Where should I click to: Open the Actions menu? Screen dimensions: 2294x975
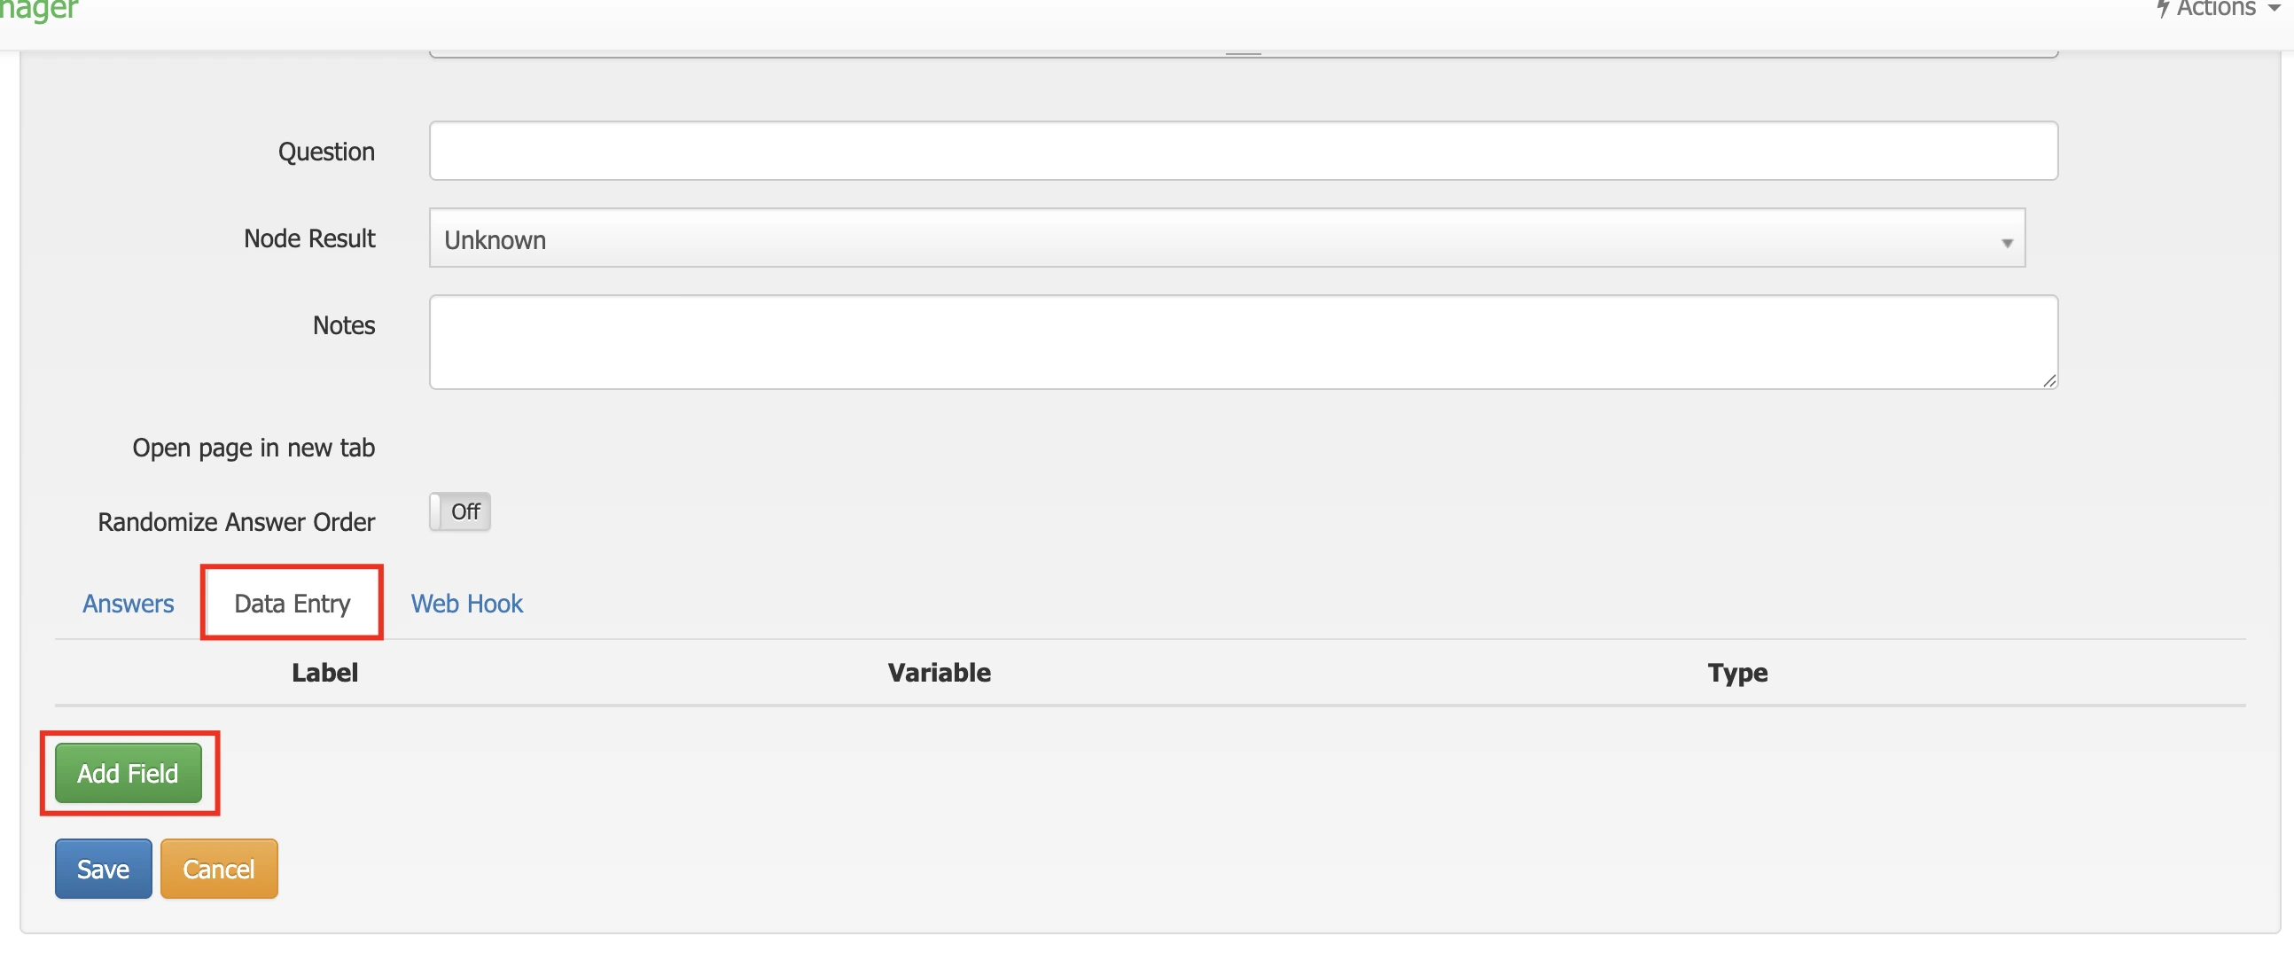[2215, 9]
